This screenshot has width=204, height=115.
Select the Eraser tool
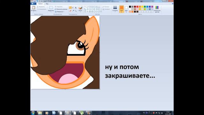70,11
